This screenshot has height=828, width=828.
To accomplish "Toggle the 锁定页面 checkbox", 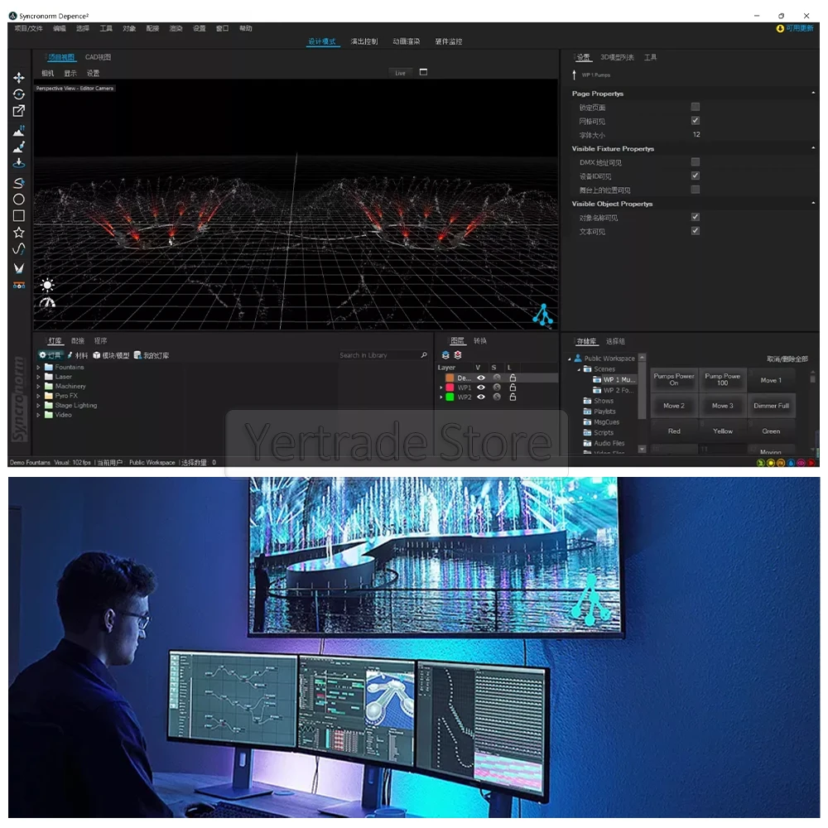I will (x=696, y=107).
